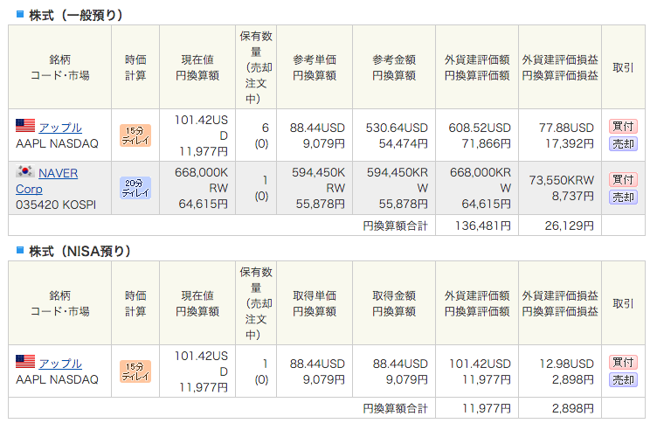Viewport: 657px width, 437px height.
Task: Click the 15分ディレイ badge in NISA預り Apple row
Action: [135, 371]
